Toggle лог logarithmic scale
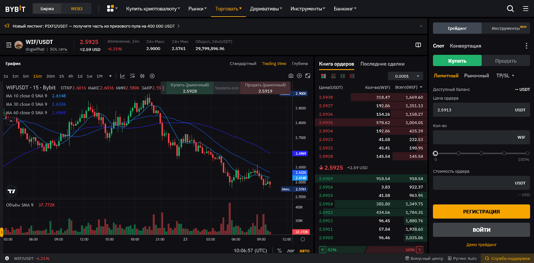This screenshot has width=534, height=263. click(x=291, y=251)
